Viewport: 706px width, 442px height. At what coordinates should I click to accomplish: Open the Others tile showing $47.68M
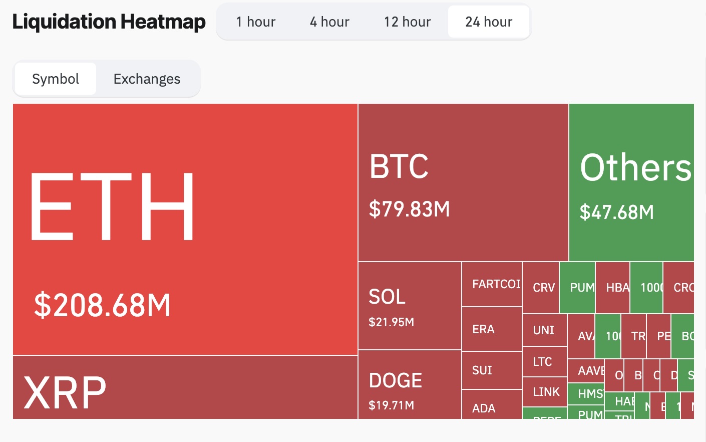click(x=632, y=181)
